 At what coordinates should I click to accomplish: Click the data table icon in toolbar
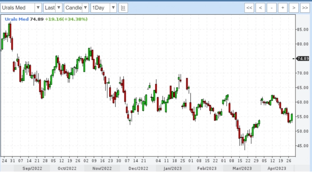[123, 8]
